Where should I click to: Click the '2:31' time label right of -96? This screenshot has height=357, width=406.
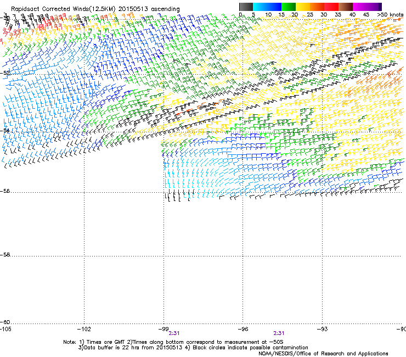pyautogui.click(x=279, y=333)
